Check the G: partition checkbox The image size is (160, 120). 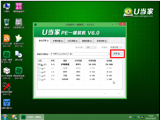(x=39, y=79)
